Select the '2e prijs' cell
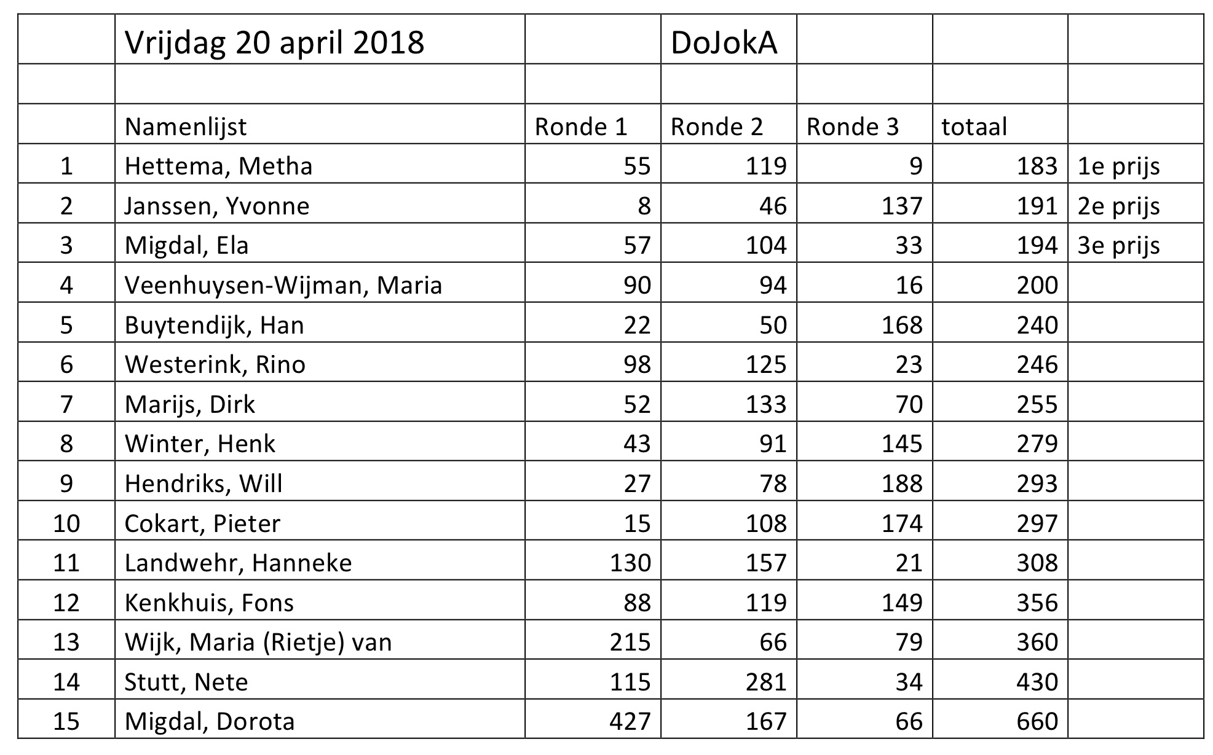This screenshot has width=1213, height=755. pyautogui.click(x=1136, y=203)
